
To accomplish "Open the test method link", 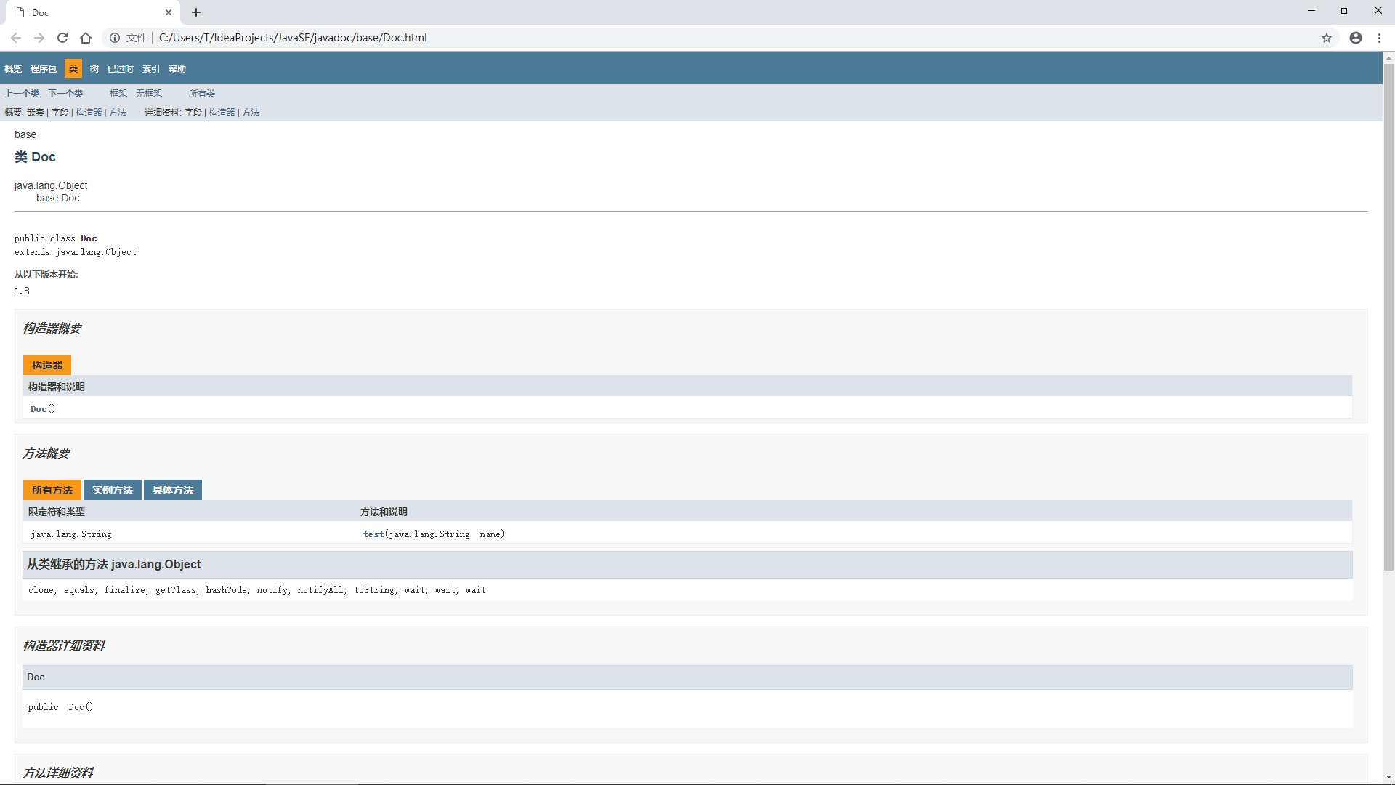I will [x=373, y=534].
